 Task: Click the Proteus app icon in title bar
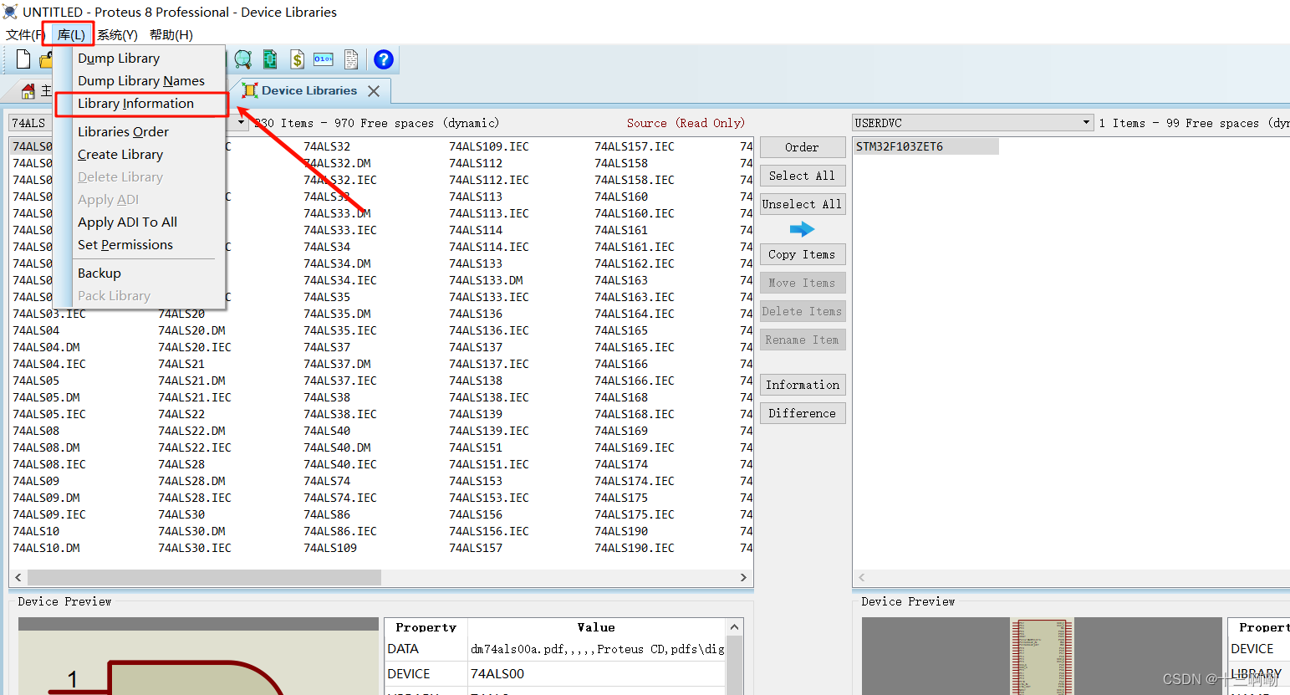pos(10,12)
